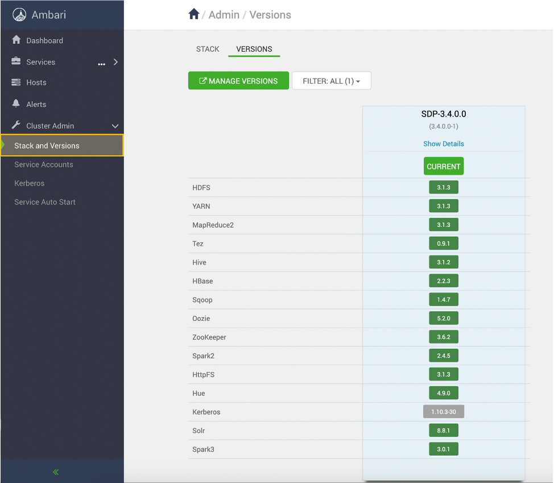Click the HBase service row label
This screenshot has width=554, height=483.
(x=202, y=281)
